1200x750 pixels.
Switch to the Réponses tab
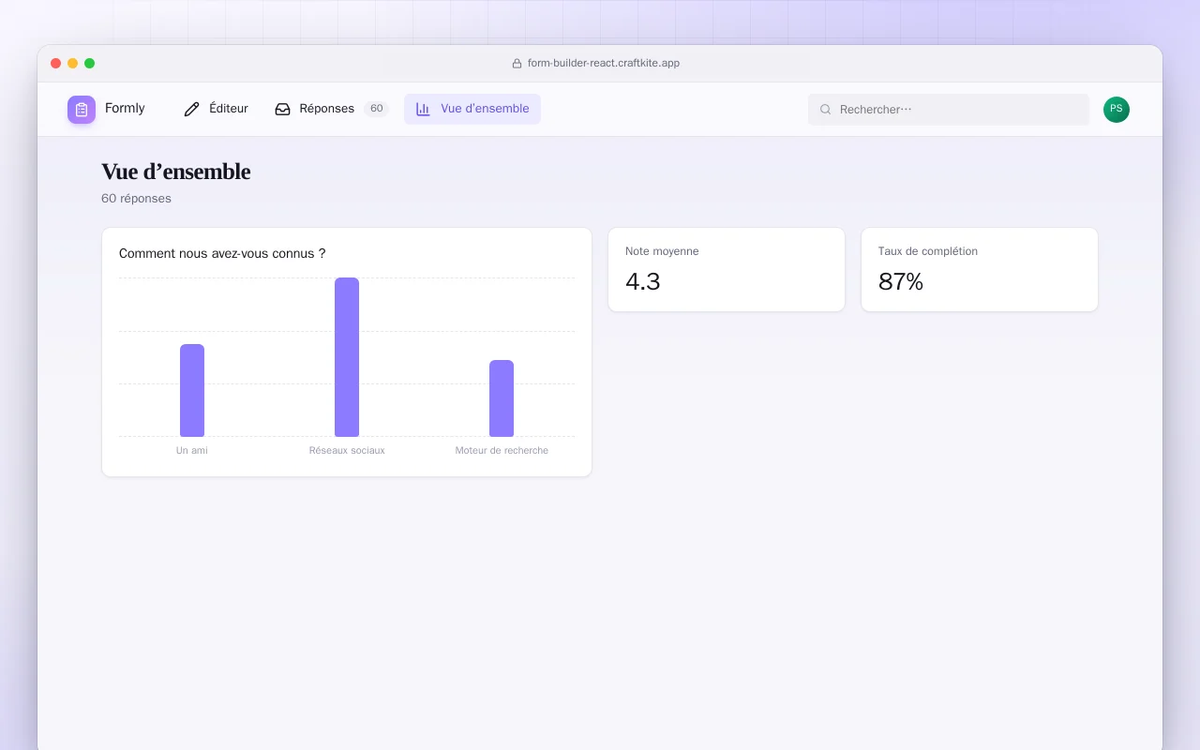pyautogui.click(x=332, y=109)
